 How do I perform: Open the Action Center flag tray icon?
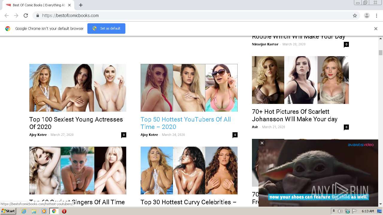coord(355,211)
